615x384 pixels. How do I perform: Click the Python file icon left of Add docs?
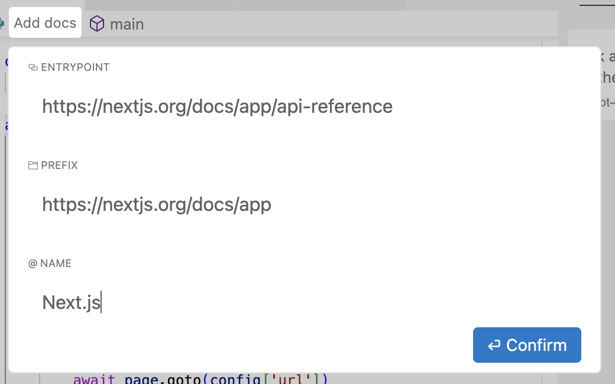click(2, 24)
